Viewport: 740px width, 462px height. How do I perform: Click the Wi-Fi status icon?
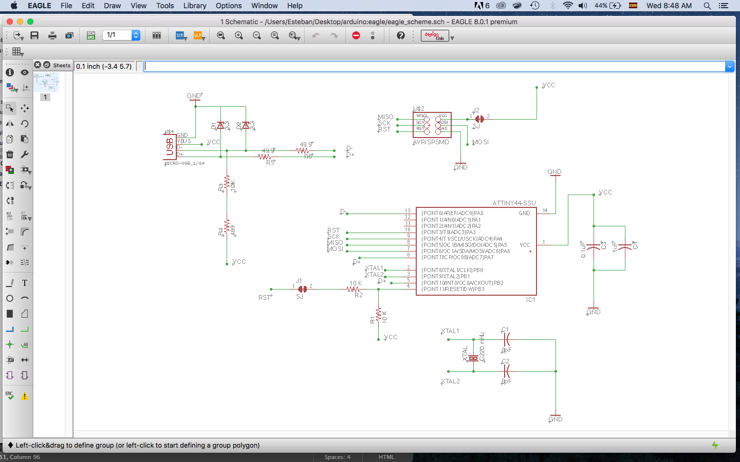[568, 6]
